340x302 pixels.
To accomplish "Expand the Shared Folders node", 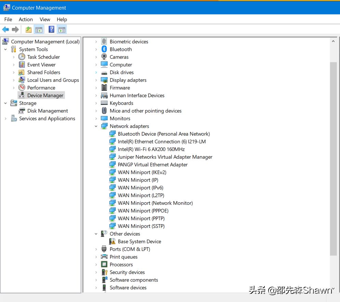I will 14,72.
